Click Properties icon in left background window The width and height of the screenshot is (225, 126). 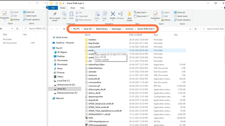[x=5, y=14]
